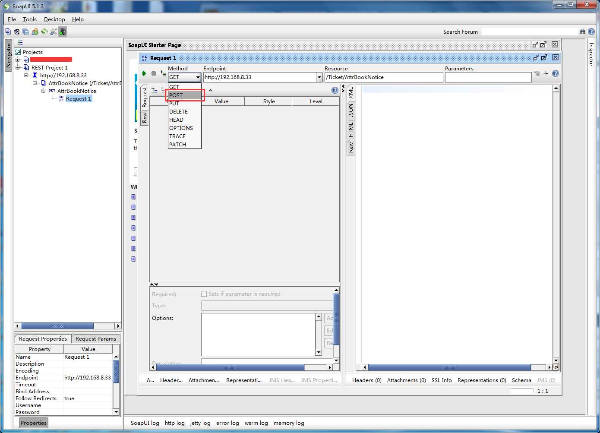Open the http log tab
The height and width of the screenshot is (433, 600).
point(175,423)
